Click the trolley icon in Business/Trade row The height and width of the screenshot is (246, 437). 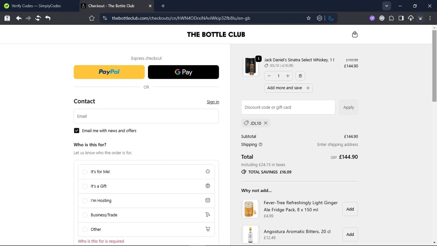208,215
